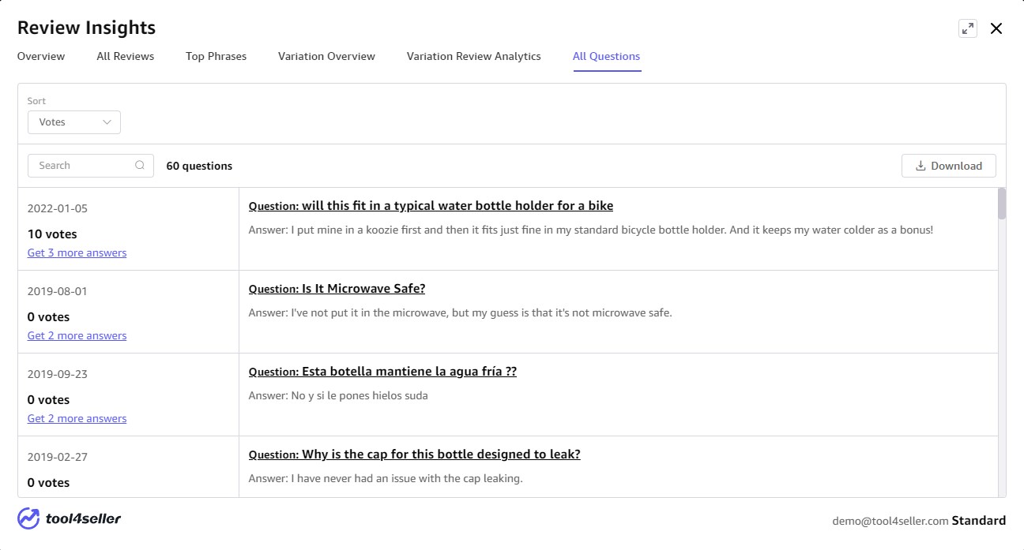Close the Review Insights dialog
This screenshot has height=550, width=1024.
[996, 28]
